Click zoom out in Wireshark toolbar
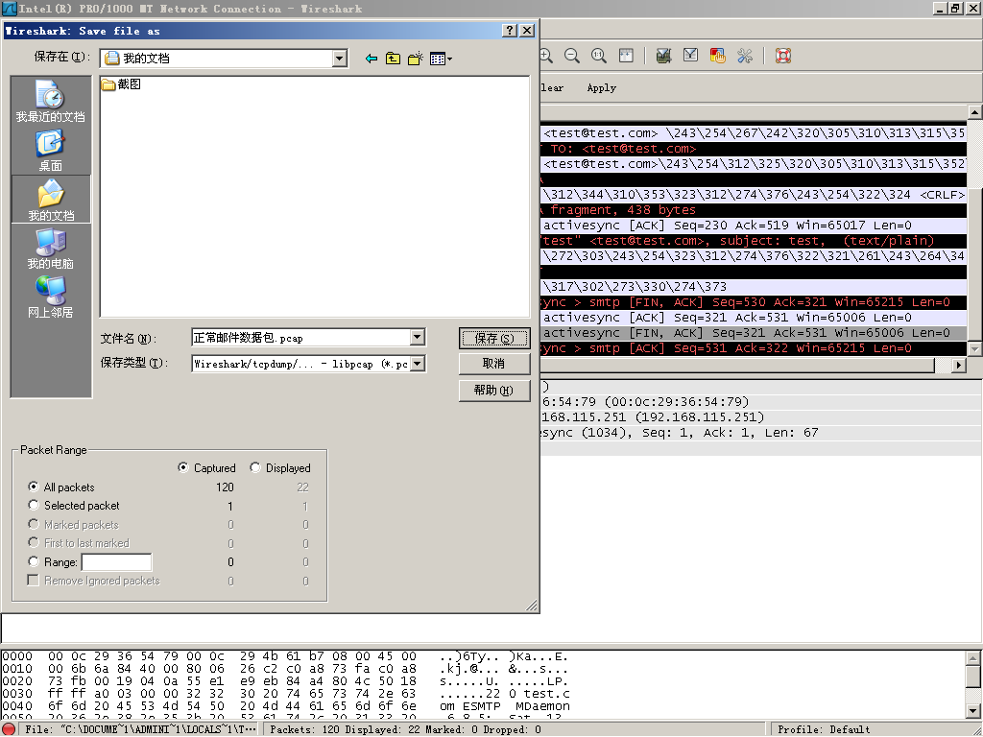The height and width of the screenshot is (737, 983). [x=572, y=56]
